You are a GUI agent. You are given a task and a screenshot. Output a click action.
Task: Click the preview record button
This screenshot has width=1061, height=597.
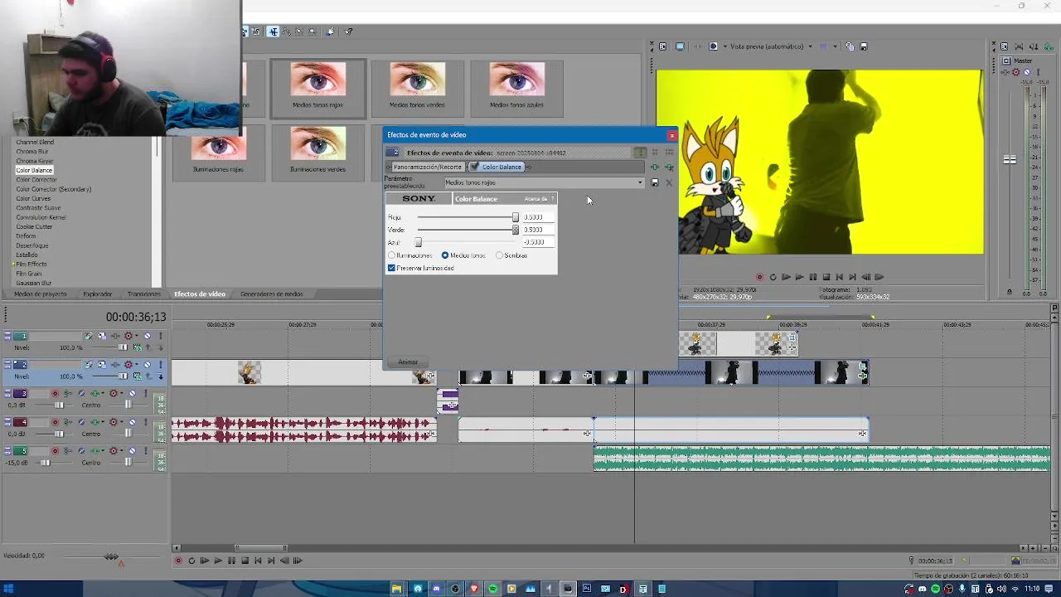pyautogui.click(x=760, y=277)
